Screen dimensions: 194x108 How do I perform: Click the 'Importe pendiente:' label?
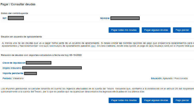tap(13, 73)
